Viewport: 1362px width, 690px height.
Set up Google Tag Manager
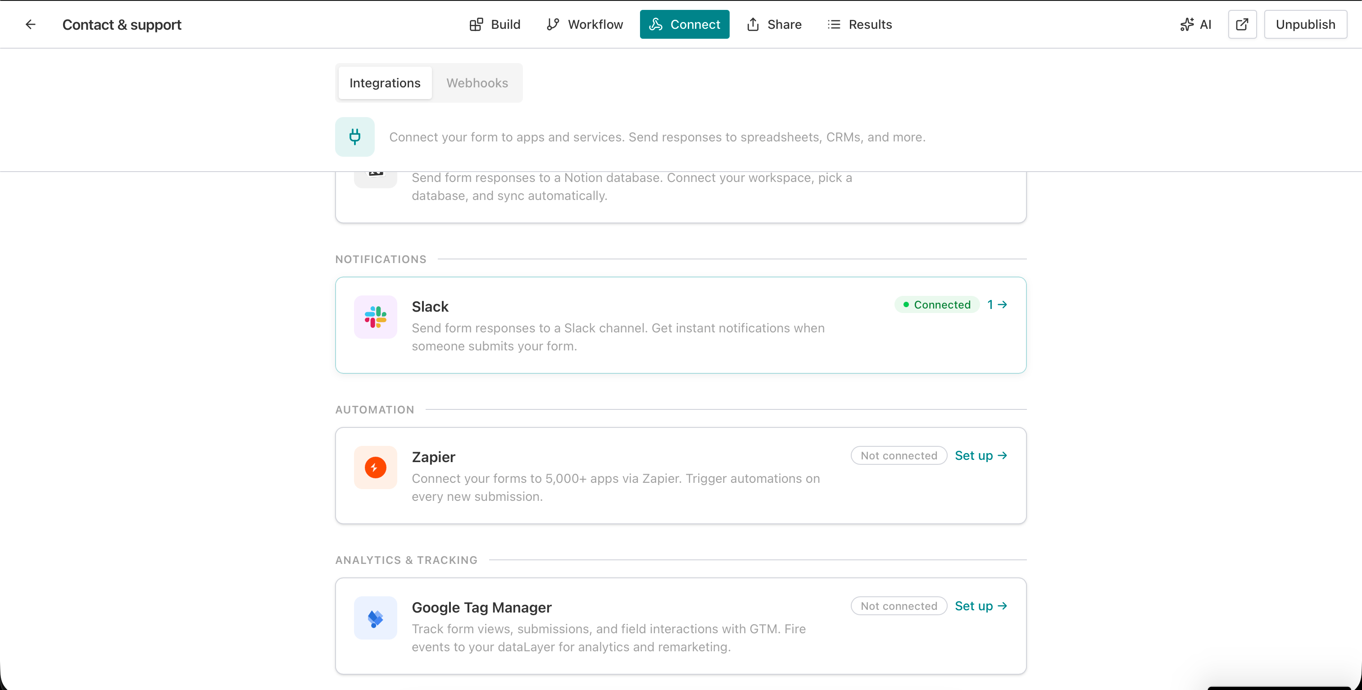point(981,606)
